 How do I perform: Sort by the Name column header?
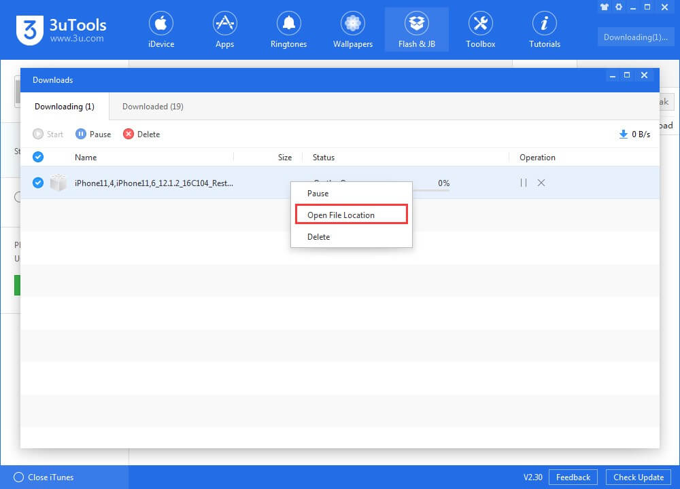tap(86, 157)
